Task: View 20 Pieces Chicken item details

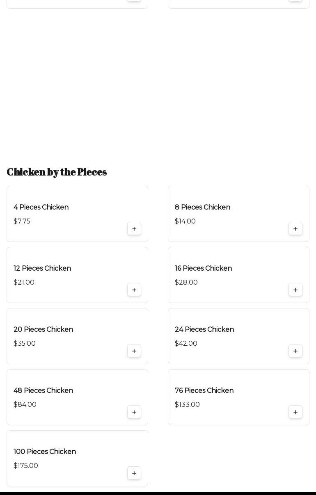Action: [43, 329]
